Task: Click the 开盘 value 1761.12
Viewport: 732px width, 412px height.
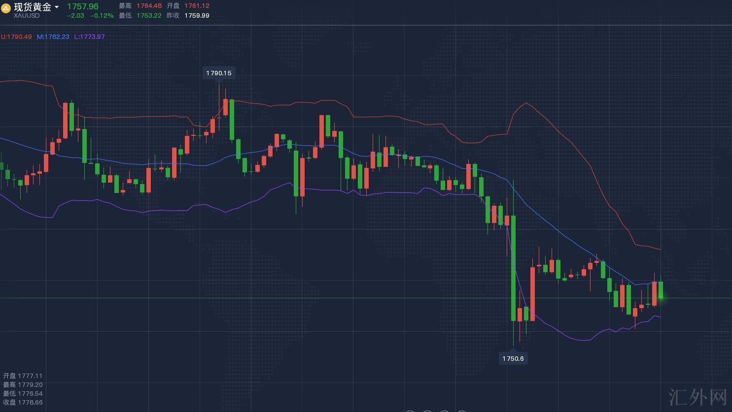Action: 197,6
